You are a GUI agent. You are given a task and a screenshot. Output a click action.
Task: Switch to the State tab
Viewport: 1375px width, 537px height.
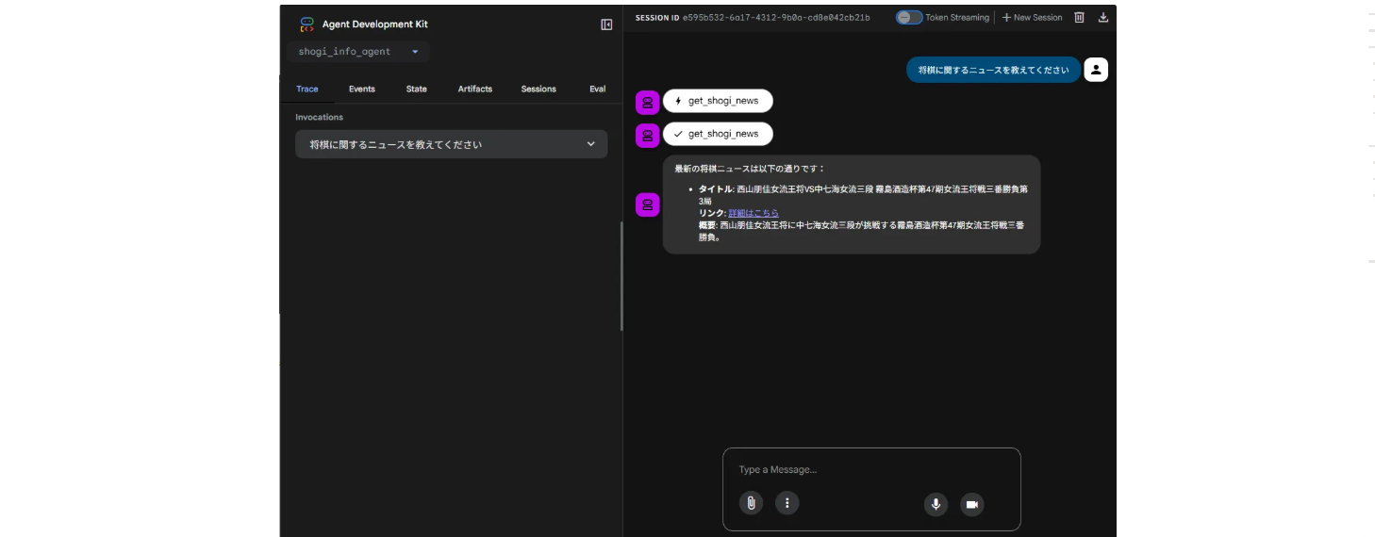[x=416, y=89]
